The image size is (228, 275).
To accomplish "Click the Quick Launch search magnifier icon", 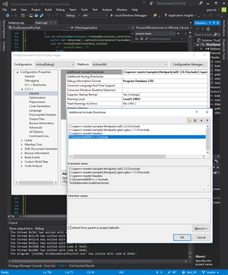I will (x=201, y=3).
